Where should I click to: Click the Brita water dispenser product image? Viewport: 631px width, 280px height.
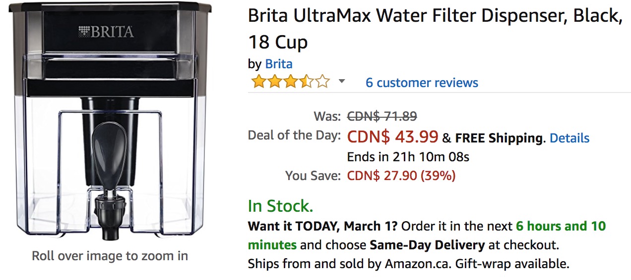click(x=110, y=119)
